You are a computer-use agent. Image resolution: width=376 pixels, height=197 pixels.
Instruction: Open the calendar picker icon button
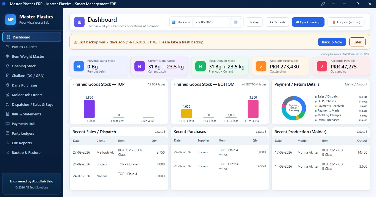click(x=236, y=22)
